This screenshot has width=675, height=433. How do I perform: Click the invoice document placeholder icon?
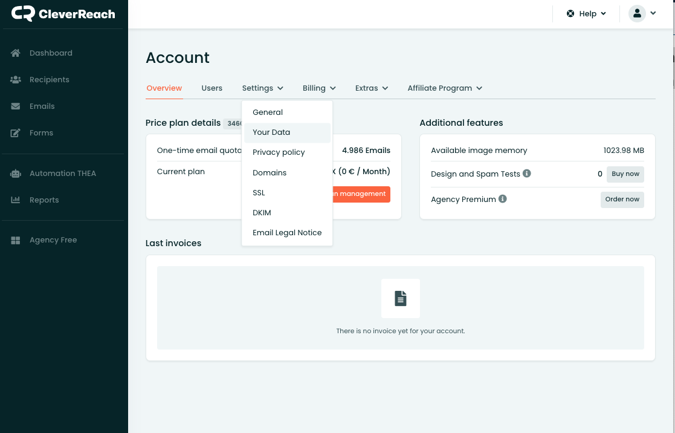400,298
